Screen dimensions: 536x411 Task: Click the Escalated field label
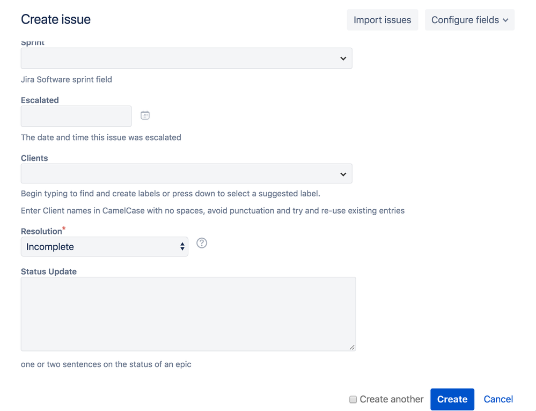[40, 100]
